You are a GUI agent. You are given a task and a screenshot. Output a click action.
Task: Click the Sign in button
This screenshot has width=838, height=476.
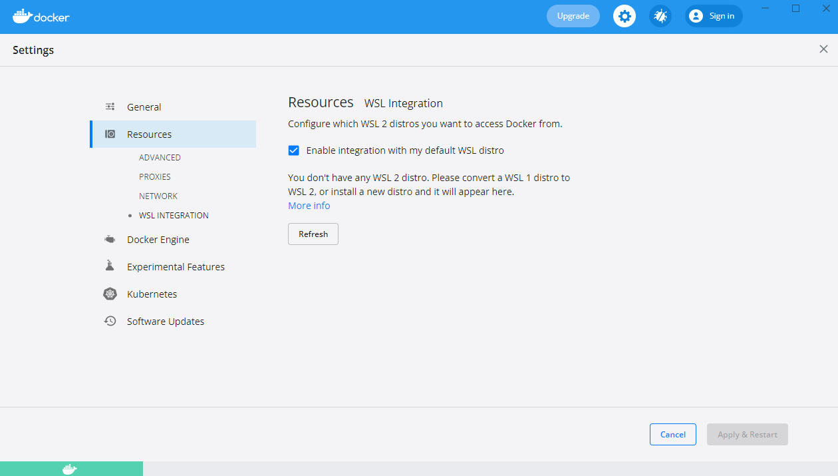(x=714, y=16)
